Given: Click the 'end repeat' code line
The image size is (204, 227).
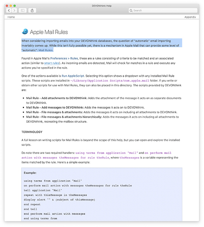Looking at the screenshot, I should [x=32, y=204].
